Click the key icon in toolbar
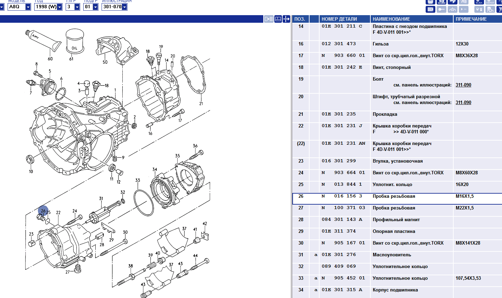This screenshot has height=298, width=502. [x=441, y=9]
